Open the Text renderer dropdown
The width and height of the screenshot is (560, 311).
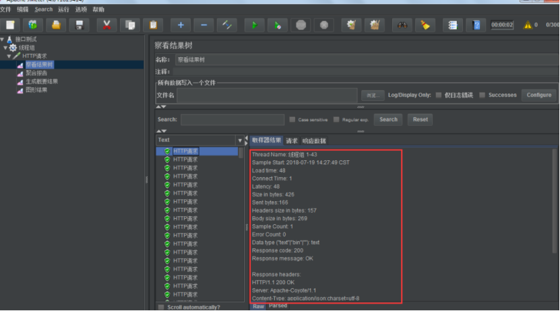239,141
